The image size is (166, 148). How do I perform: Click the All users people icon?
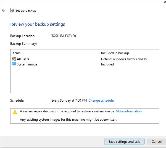[x=14, y=59]
